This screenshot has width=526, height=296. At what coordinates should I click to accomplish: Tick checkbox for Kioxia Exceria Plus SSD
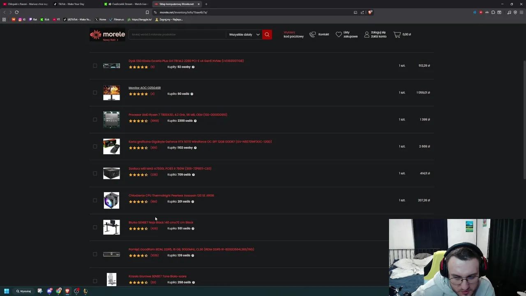click(95, 66)
